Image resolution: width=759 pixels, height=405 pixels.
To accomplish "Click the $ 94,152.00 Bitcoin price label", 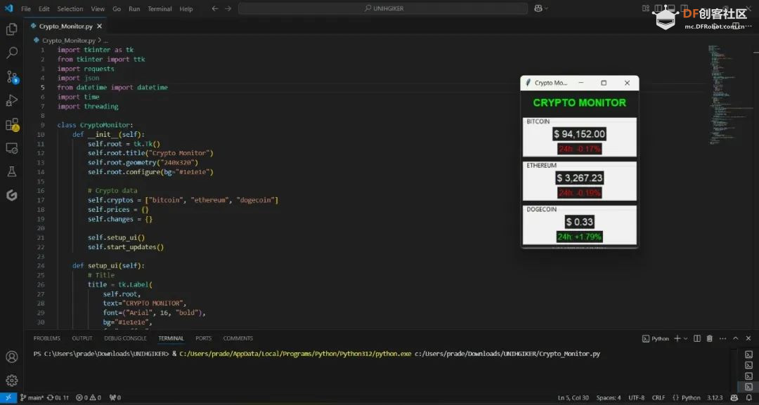I will tap(579, 134).
